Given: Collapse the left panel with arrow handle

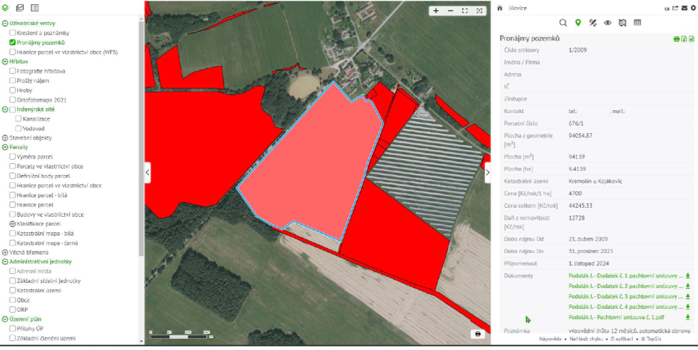Looking at the screenshot, I should coord(147,173).
